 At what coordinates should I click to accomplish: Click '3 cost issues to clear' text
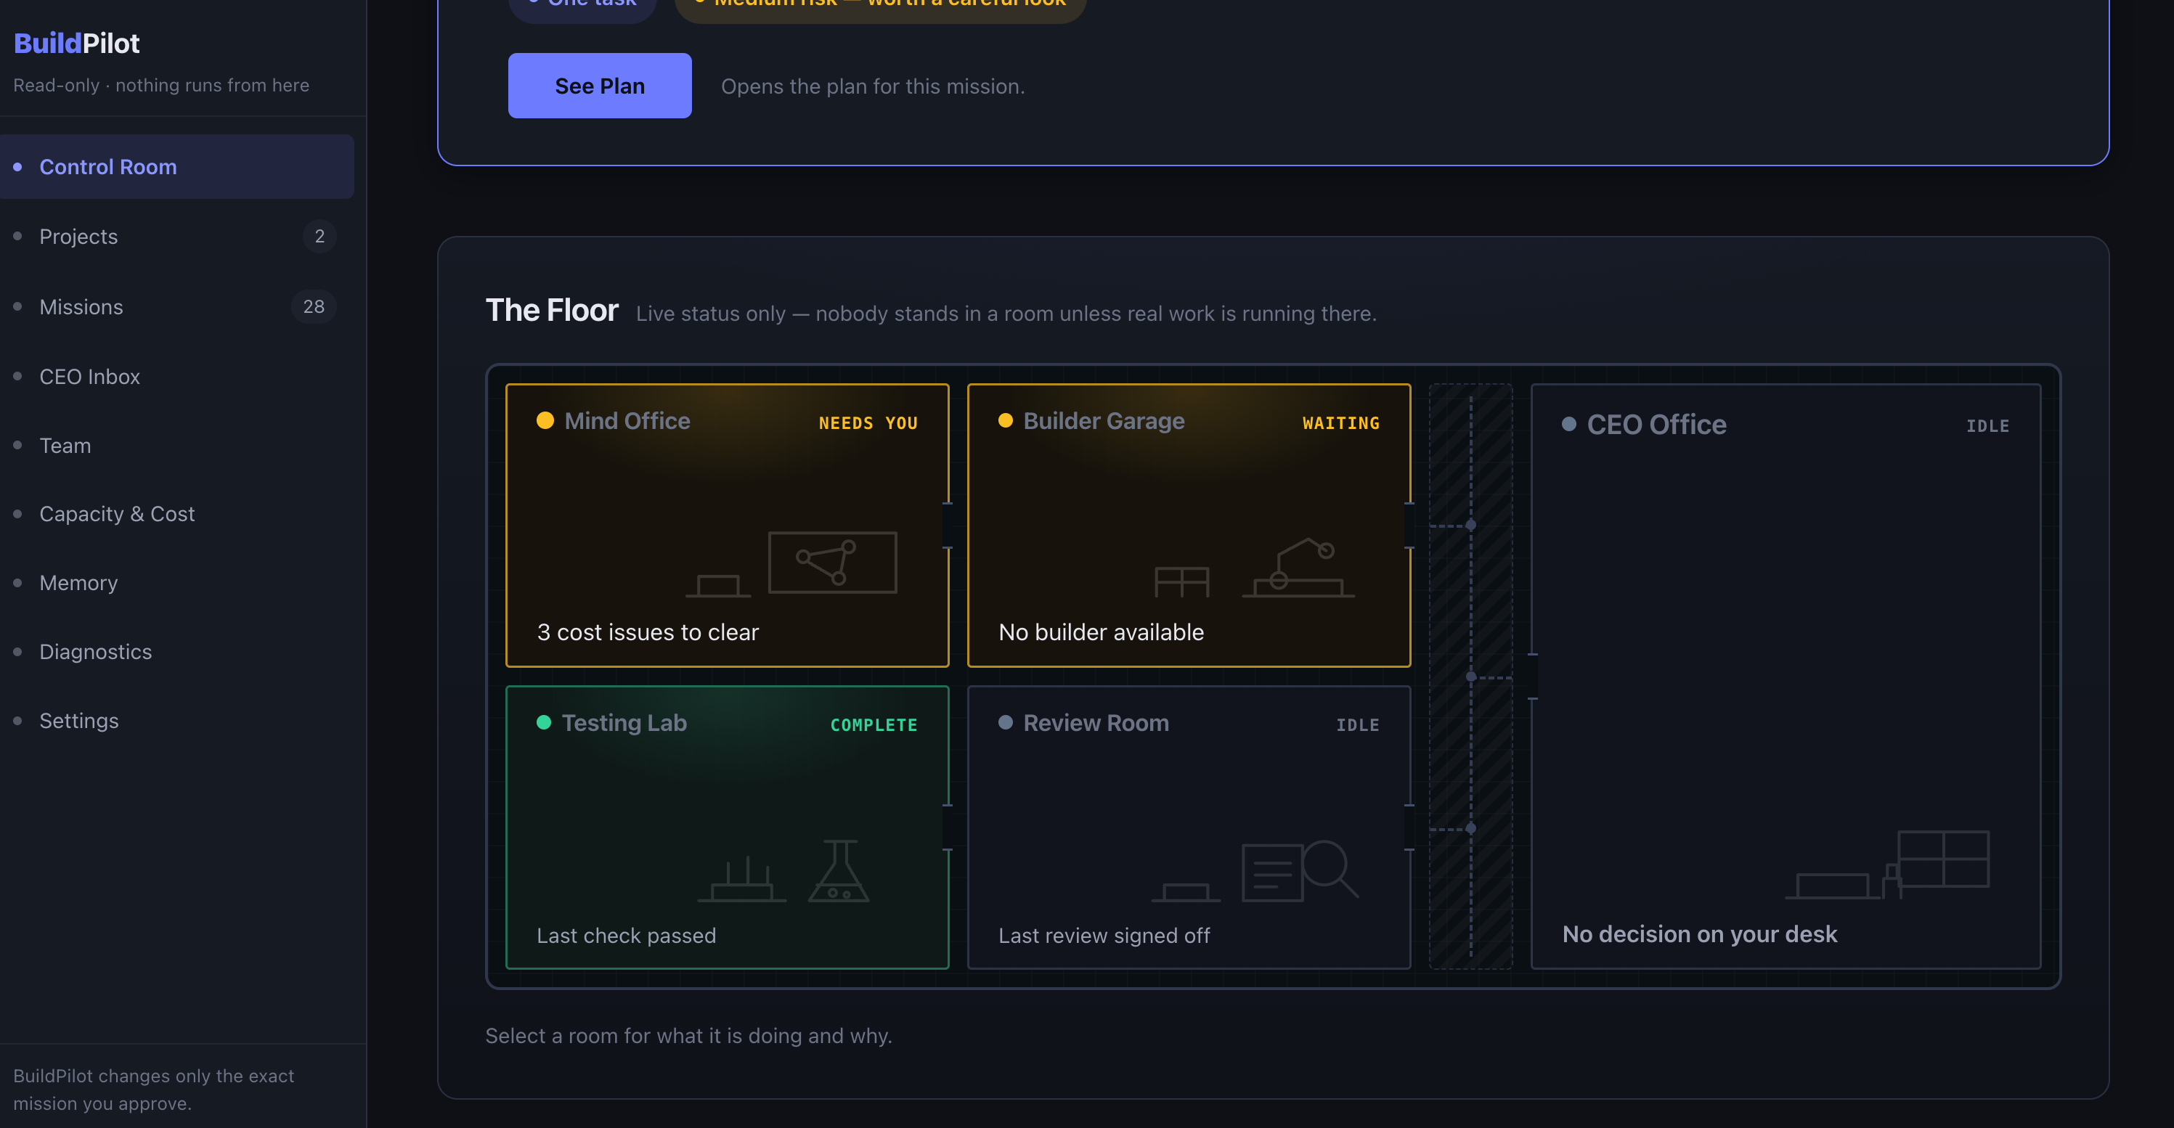(648, 633)
